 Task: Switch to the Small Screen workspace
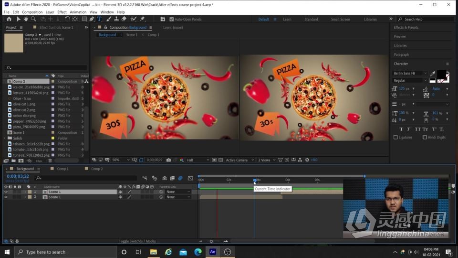click(340, 19)
